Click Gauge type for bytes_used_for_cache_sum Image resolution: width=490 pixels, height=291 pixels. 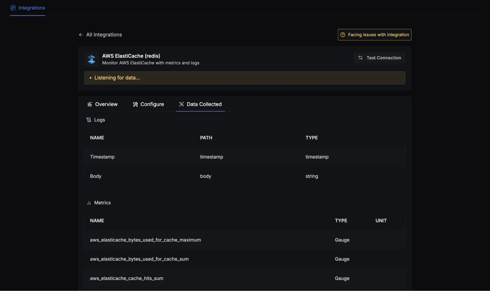coord(342,259)
